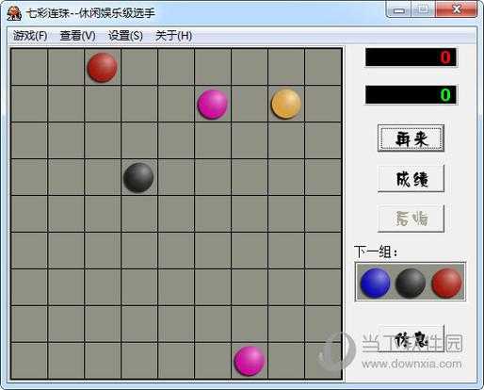Viewport: 484px width, 390px height.
Task: Click the empty cell directly right of the red ball
Action: [x=139, y=67]
